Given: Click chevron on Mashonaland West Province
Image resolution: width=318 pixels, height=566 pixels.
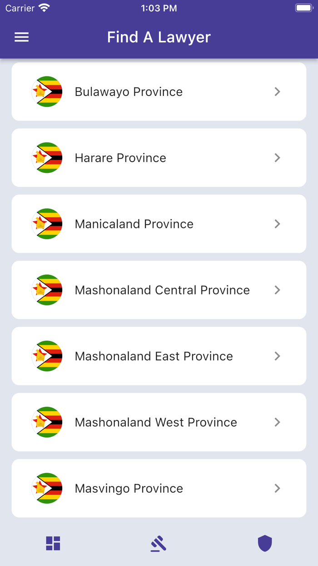Looking at the screenshot, I should coord(277,422).
